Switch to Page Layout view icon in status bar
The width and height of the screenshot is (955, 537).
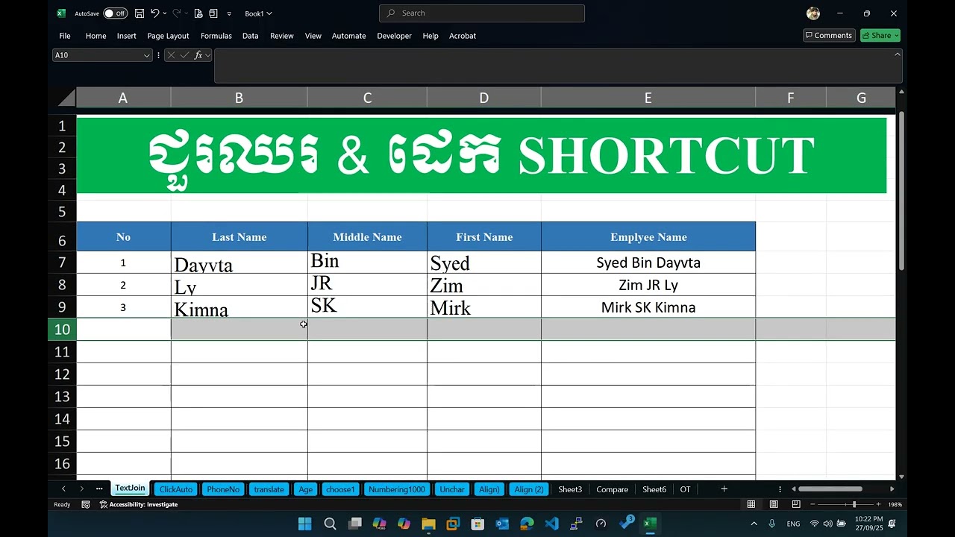coord(774,504)
